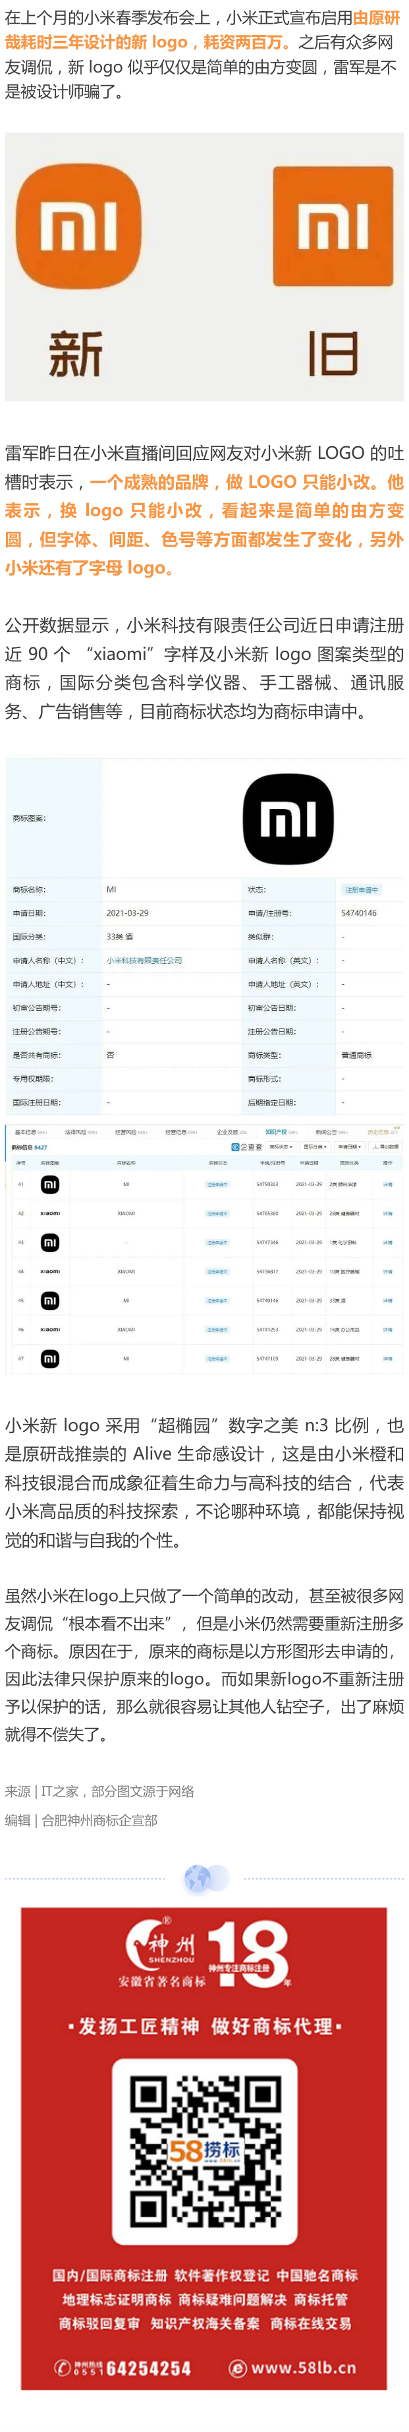
Task: Click the browser e icon beside the website
Action: pyautogui.click(x=238, y=2367)
